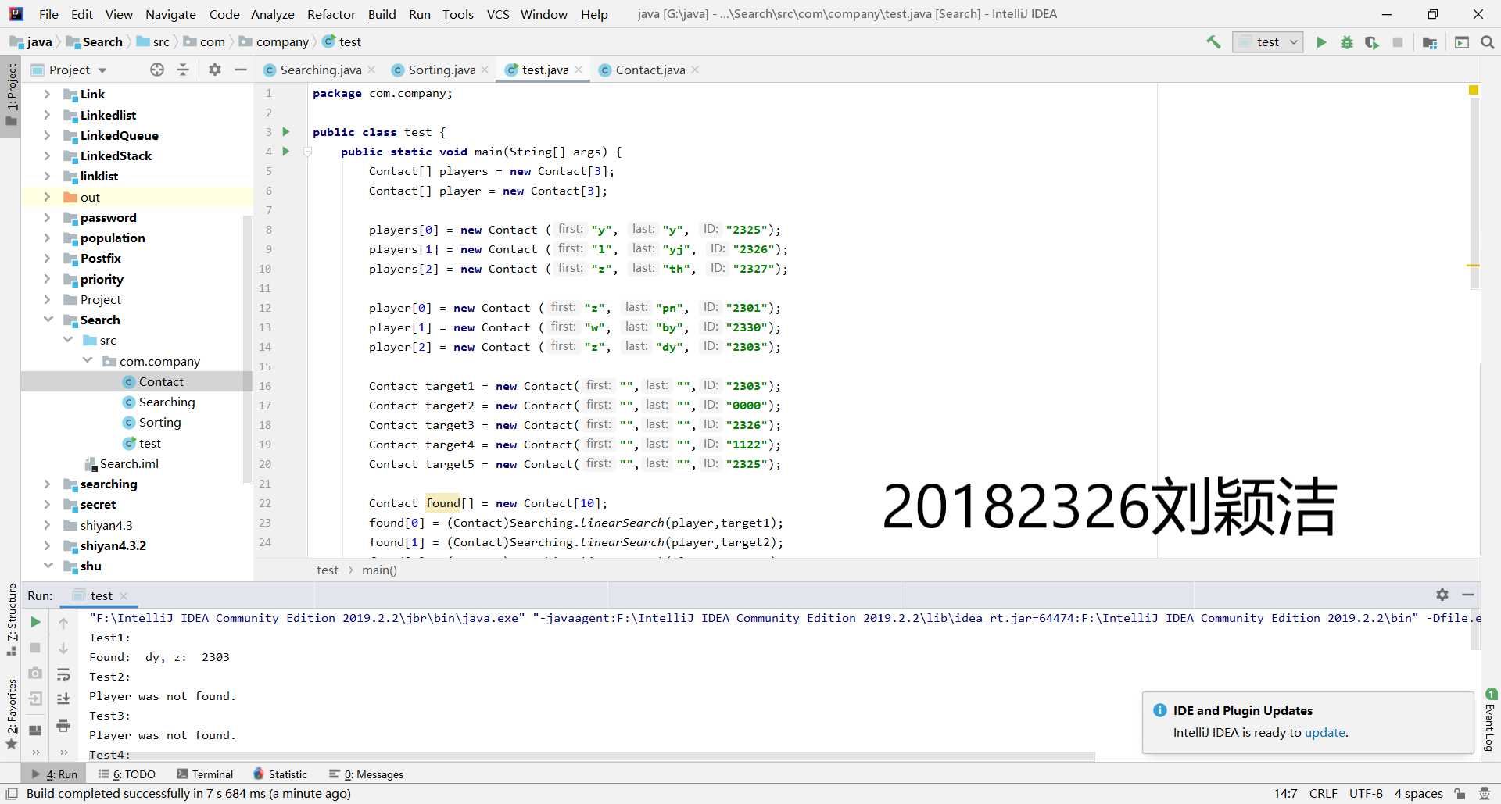Click the up arrow in Run panel

(63, 623)
